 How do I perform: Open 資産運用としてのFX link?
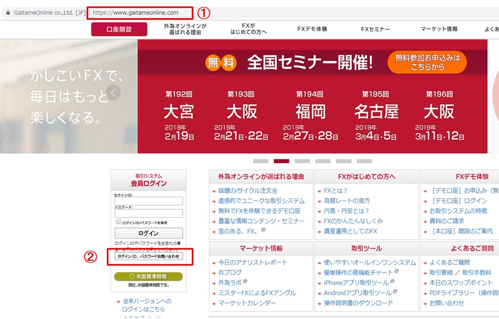350,232
